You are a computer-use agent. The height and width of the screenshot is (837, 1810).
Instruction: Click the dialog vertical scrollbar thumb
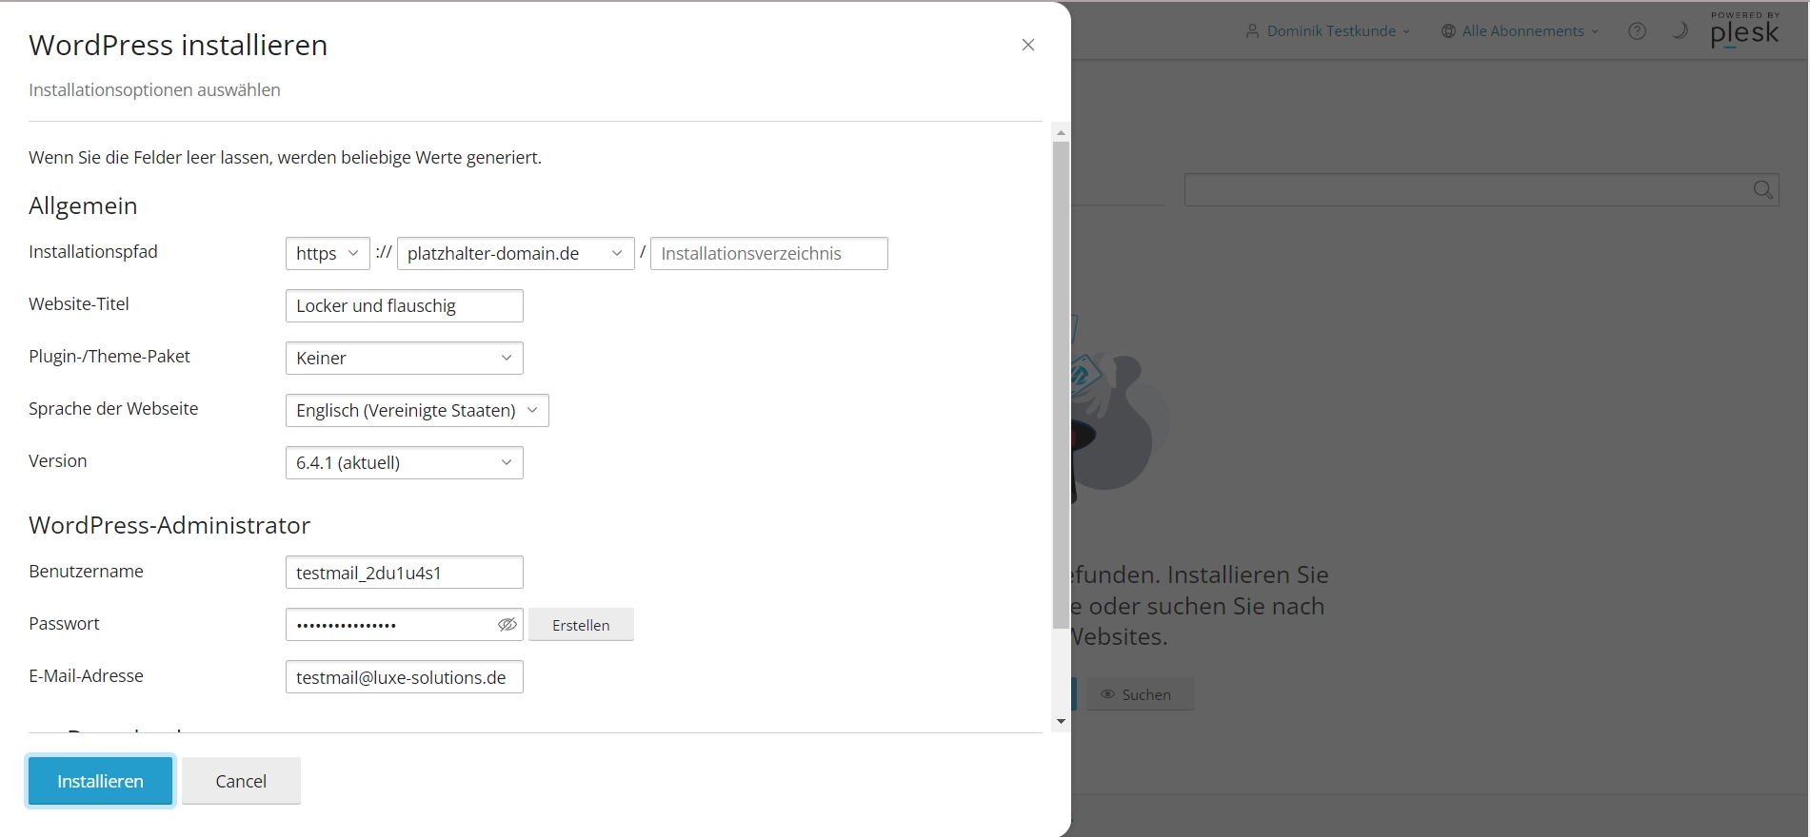pos(1061,385)
